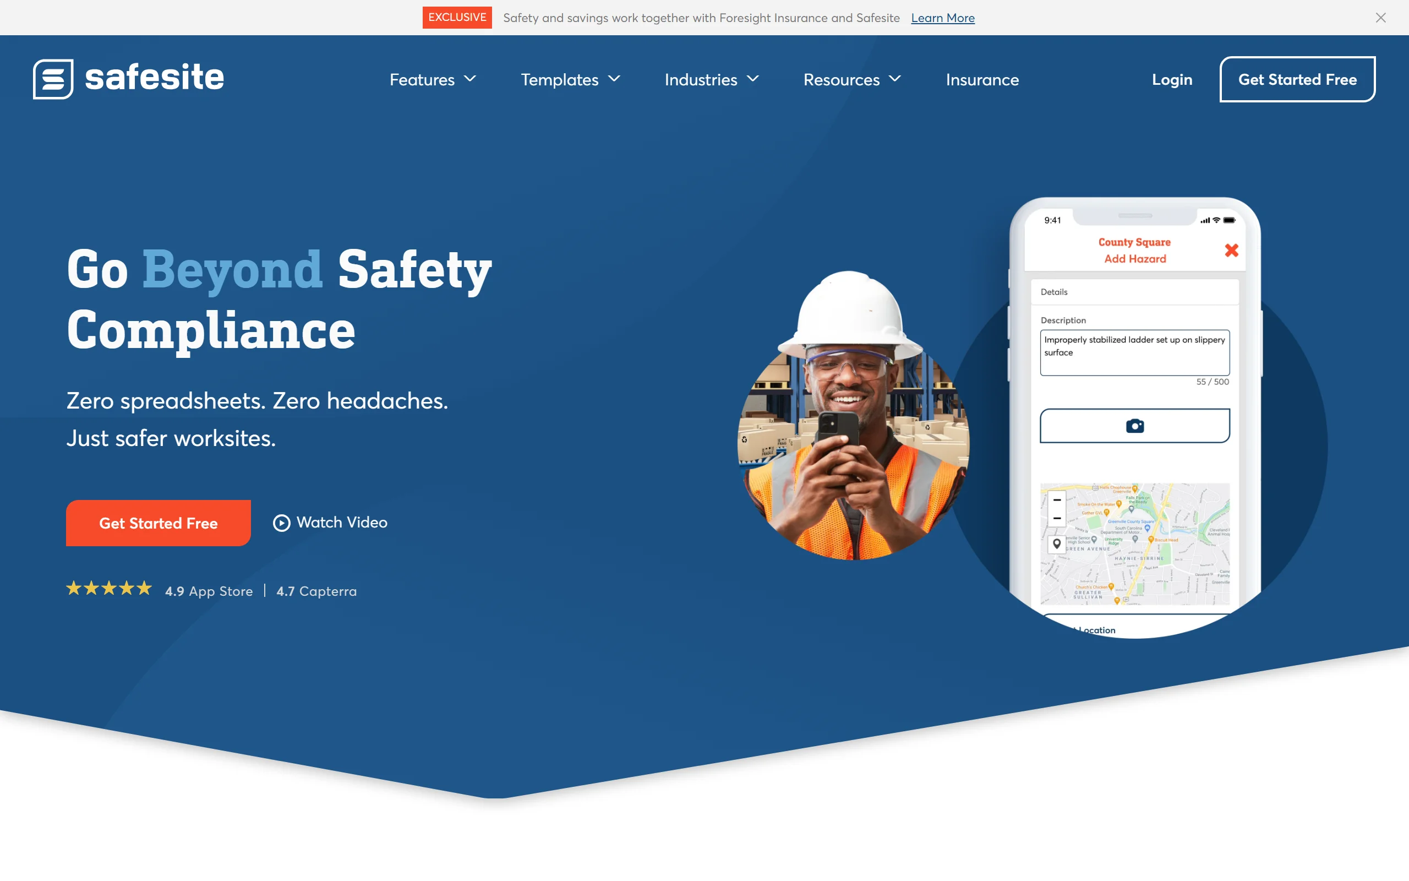Click the orange Get Started Free button
Screen dimensions: 1409x881
[x=159, y=523]
